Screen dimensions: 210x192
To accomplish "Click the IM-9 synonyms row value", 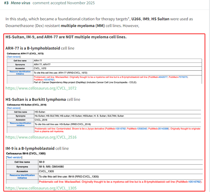I will (51, 167).
